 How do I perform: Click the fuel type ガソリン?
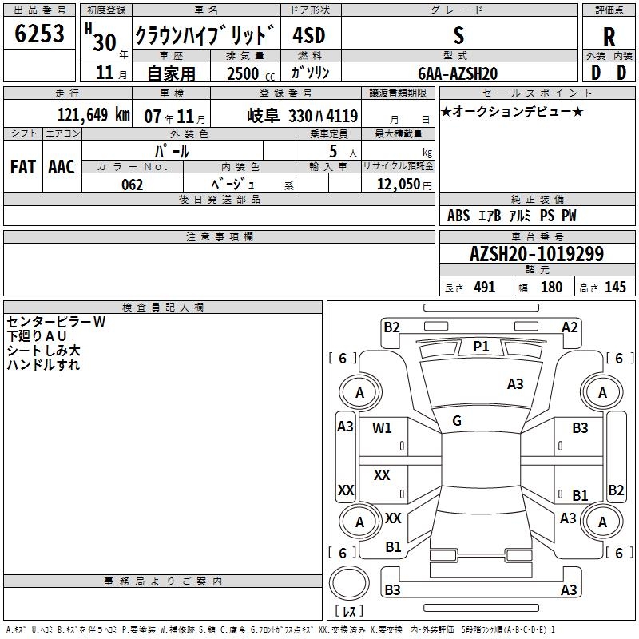(310, 73)
